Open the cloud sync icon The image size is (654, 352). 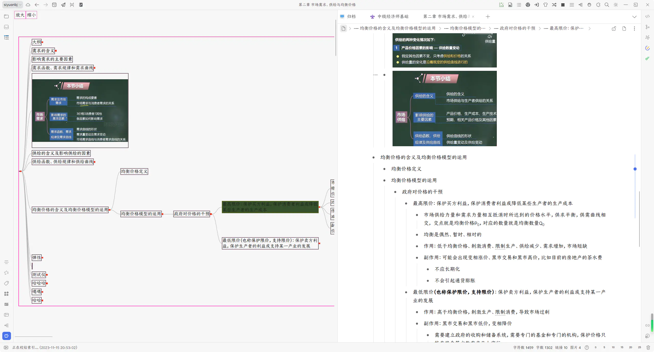coord(28,5)
